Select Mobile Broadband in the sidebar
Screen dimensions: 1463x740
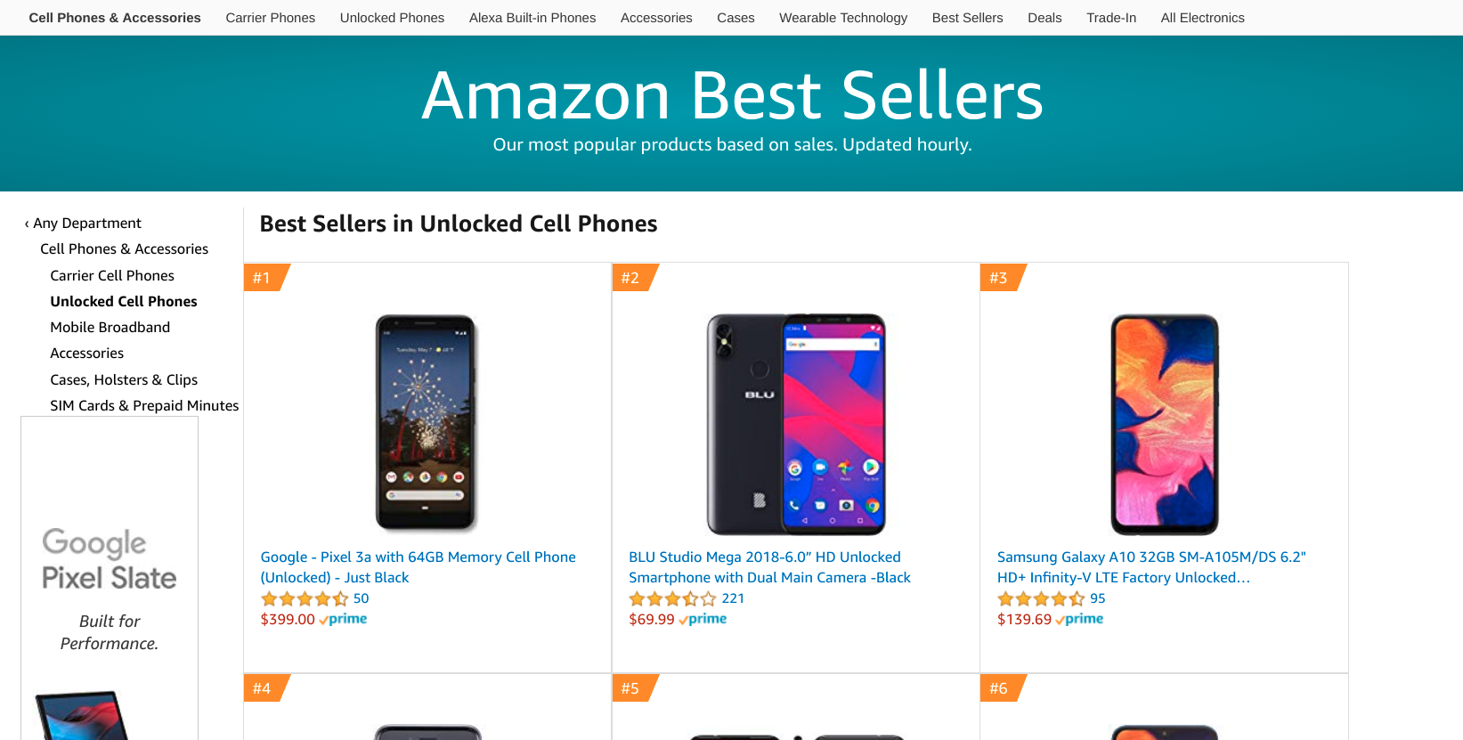(110, 328)
